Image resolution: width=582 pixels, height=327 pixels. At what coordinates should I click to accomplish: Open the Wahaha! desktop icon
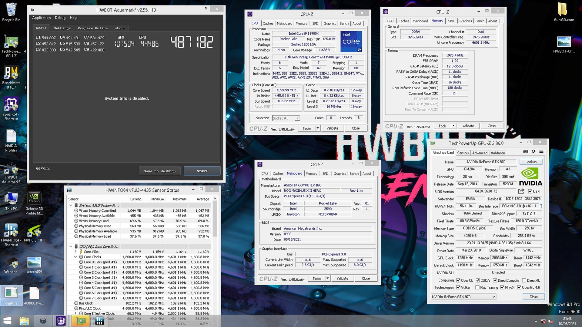pyautogui.click(x=11, y=265)
